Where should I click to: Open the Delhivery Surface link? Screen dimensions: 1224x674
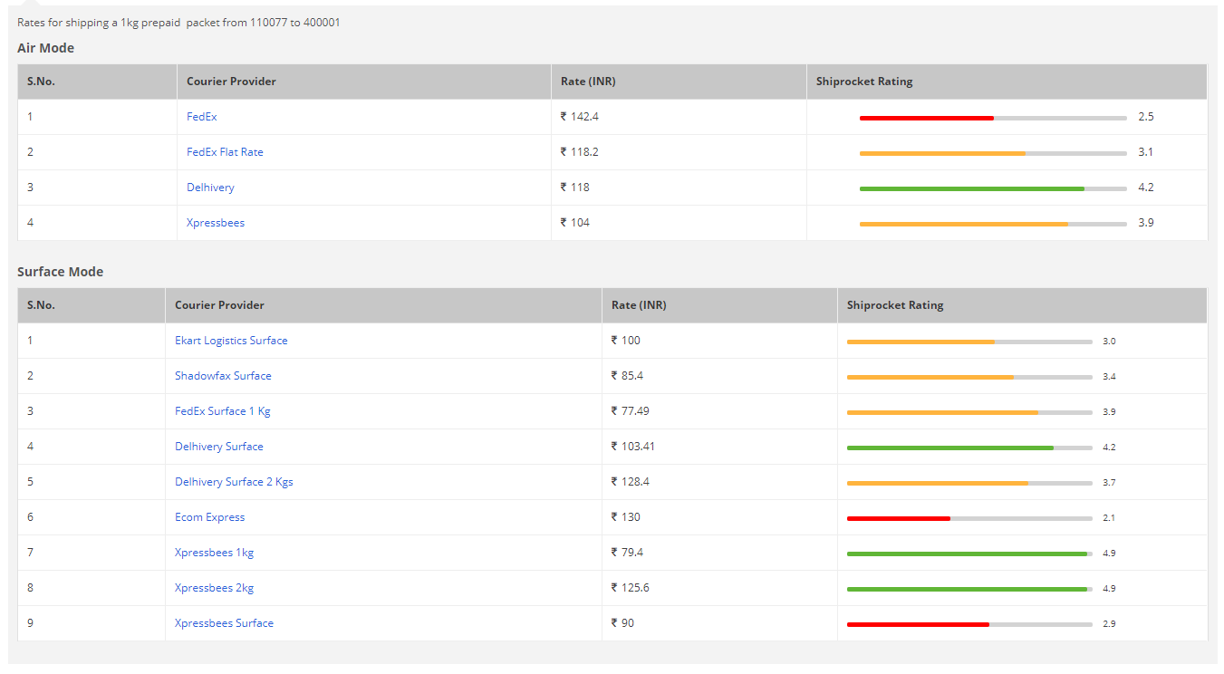coord(219,447)
